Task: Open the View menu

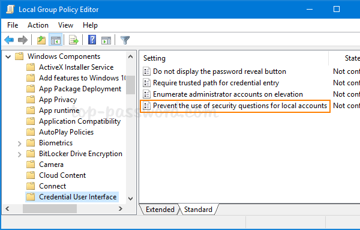Action: [x=65, y=25]
